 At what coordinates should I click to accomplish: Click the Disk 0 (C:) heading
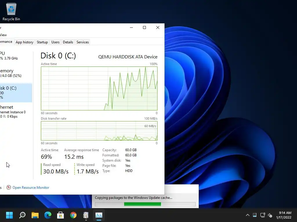(58, 56)
